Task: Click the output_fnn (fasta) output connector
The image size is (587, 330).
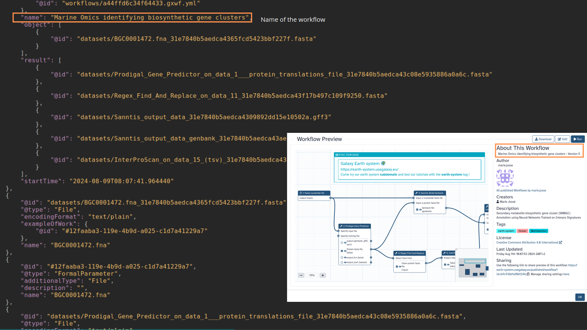Action: click(371, 257)
